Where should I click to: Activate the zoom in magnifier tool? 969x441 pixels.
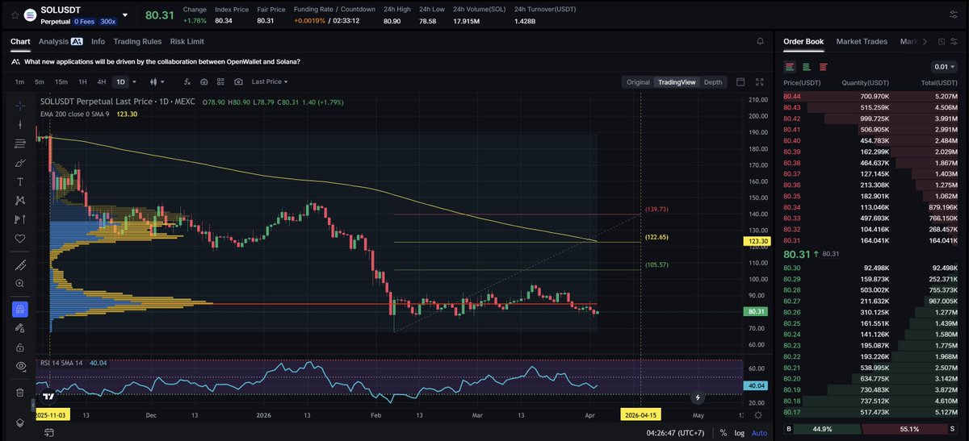(x=20, y=284)
